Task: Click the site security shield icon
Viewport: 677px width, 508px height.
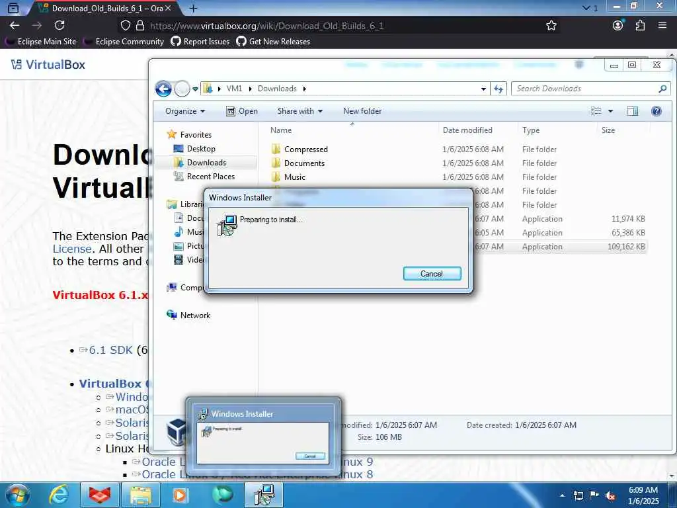Action: click(125, 26)
